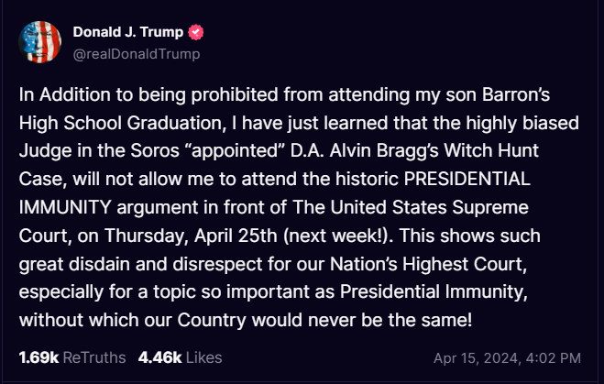The image size is (604, 384).
Task: Click the word Soros in the post
Action: coord(155,150)
